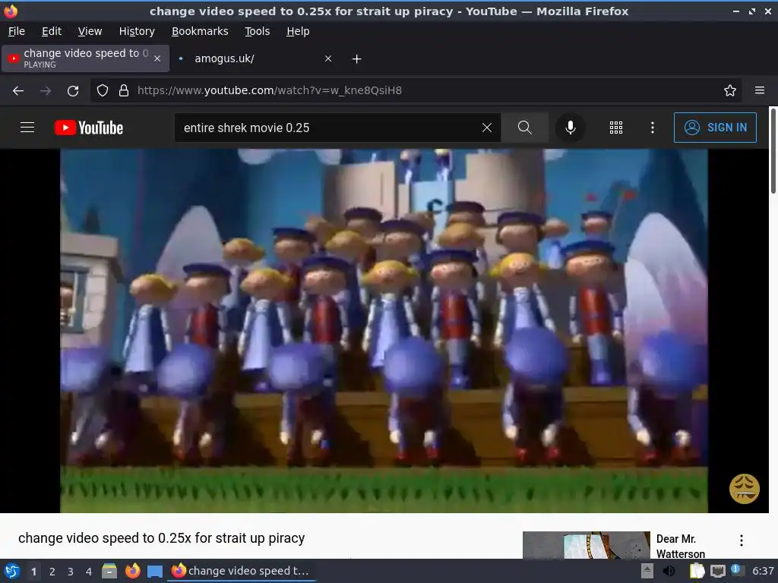This screenshot has width=778, height=583.
Task: Click the show desktop taskbar icon
Action: [x=155, y=571]
